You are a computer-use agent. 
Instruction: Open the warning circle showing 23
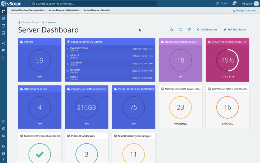click(181, 107)
